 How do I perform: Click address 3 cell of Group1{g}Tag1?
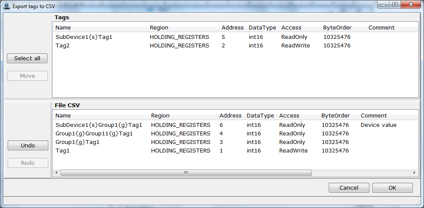tap(221, 142)
